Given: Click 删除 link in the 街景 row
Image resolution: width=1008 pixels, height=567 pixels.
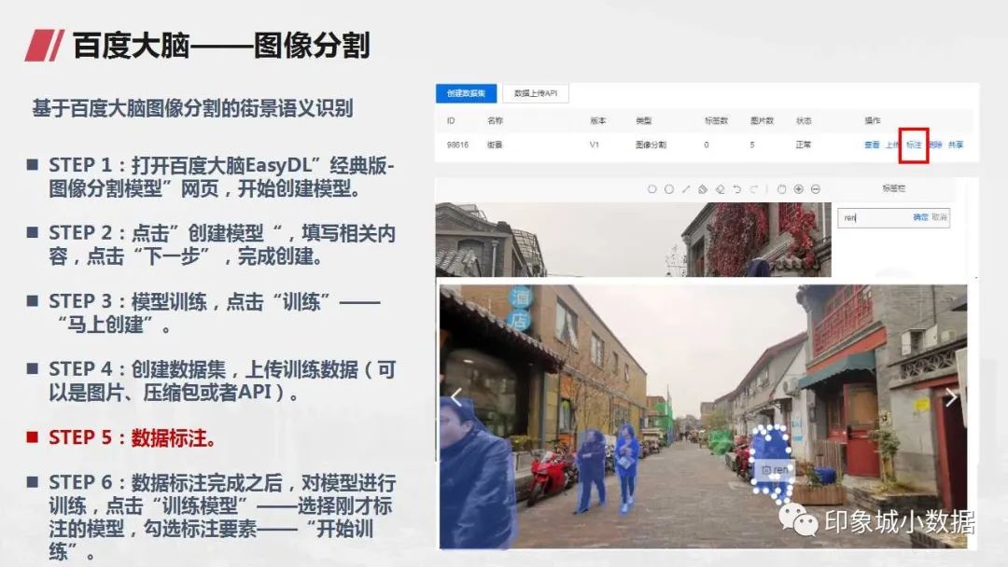Looking at the screenshot, I should click(x=935, y=145).
